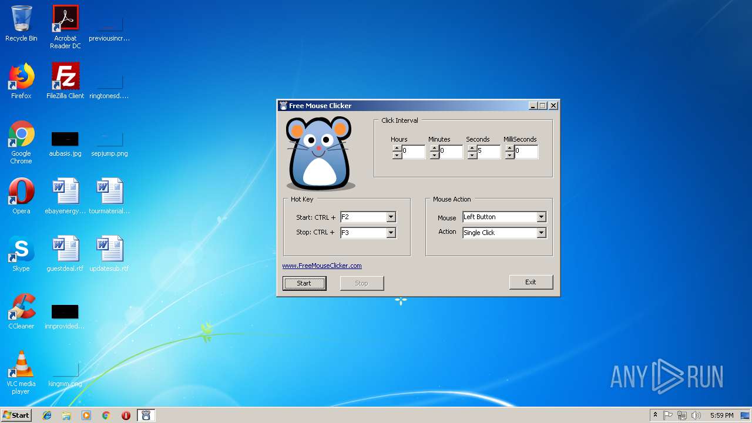
Task: Click into the Minutes input field
Action: coord(451,152)
